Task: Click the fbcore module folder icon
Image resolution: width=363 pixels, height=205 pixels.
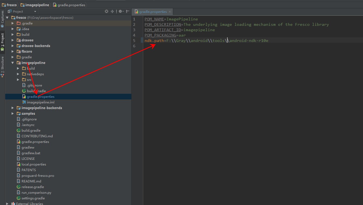Action: (19, 52)
